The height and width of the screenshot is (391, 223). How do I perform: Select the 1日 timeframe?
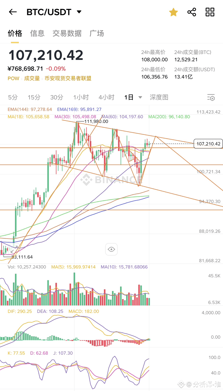(129, 97)
